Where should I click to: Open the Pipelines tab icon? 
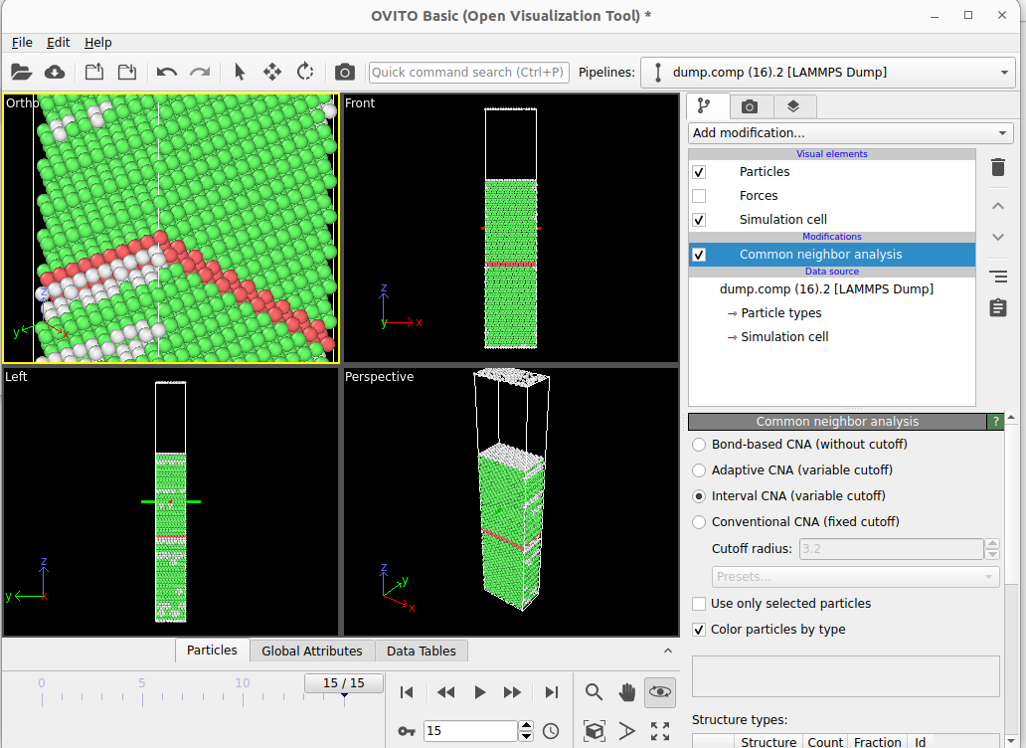[x=704, y=106]
